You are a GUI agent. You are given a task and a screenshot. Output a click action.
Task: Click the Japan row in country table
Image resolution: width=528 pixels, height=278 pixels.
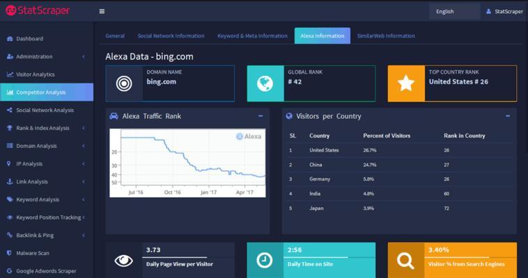click(x=400, y=208)
